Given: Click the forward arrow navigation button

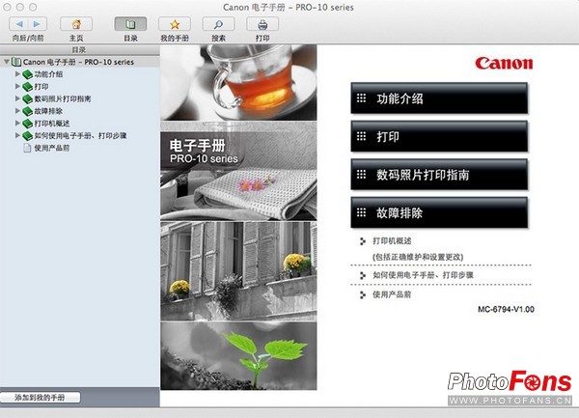Looking at the screenshot, I should point(36,23).
